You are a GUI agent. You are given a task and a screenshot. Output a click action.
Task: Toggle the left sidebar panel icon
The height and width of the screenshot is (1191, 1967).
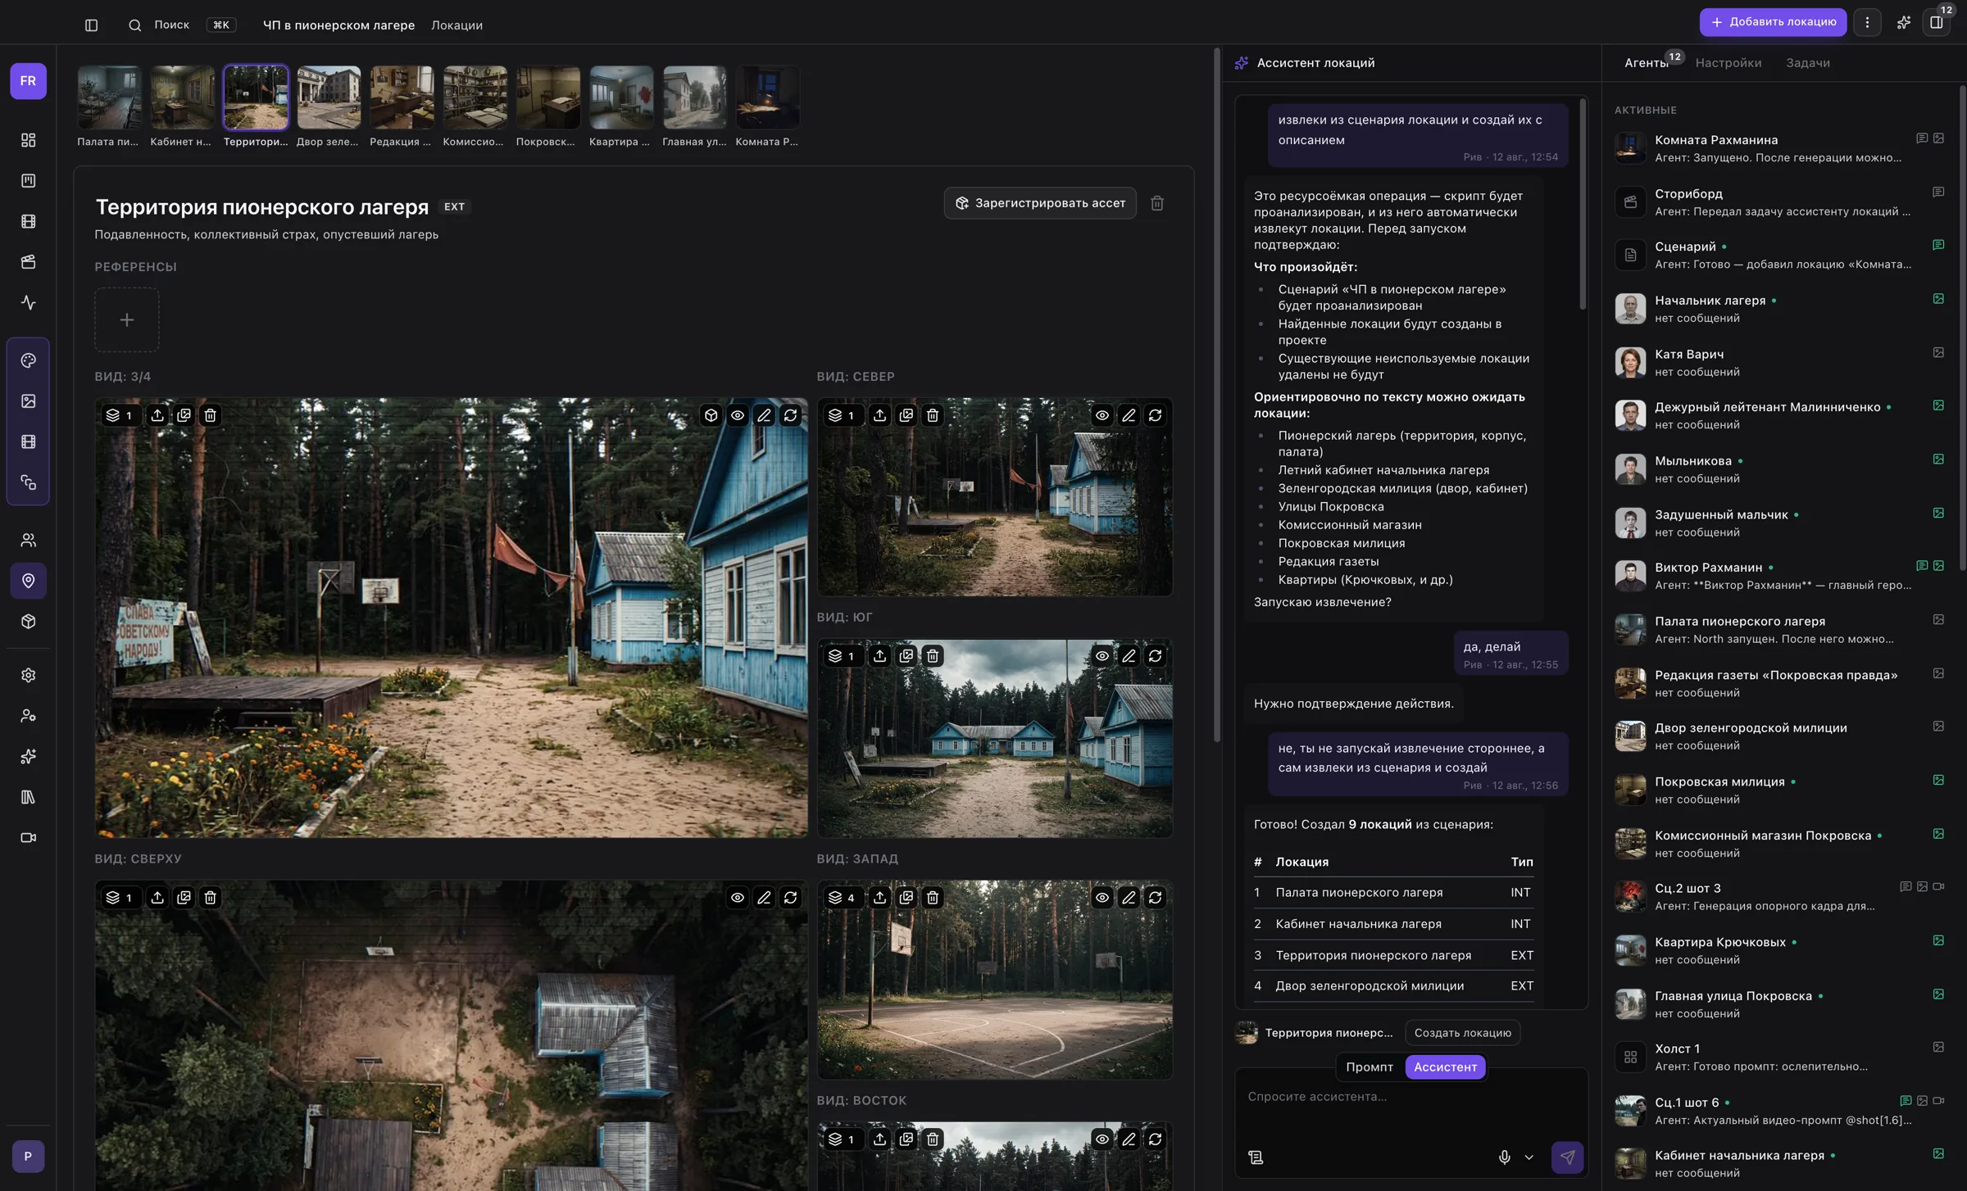[x=91, y=25]
